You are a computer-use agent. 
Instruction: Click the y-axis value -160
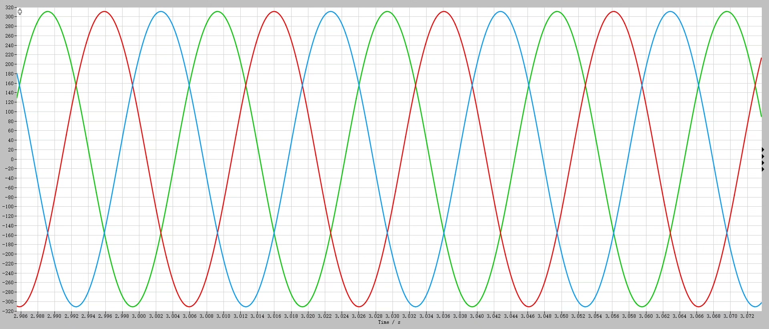point(8,235)
